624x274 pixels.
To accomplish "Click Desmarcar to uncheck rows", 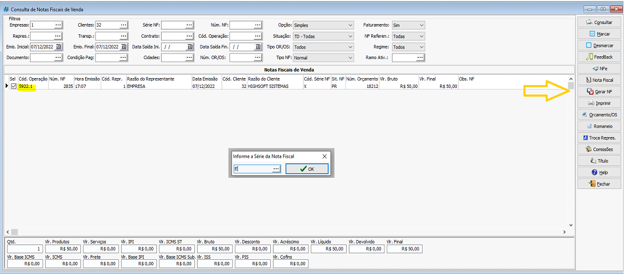I will click(x=599, y=45).
